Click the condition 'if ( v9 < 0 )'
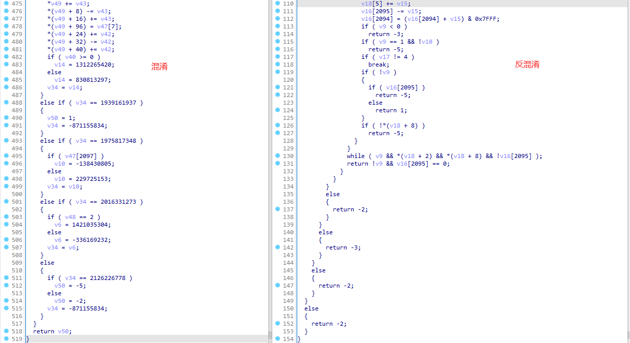 pyautogui.click(x=384, y=26)
